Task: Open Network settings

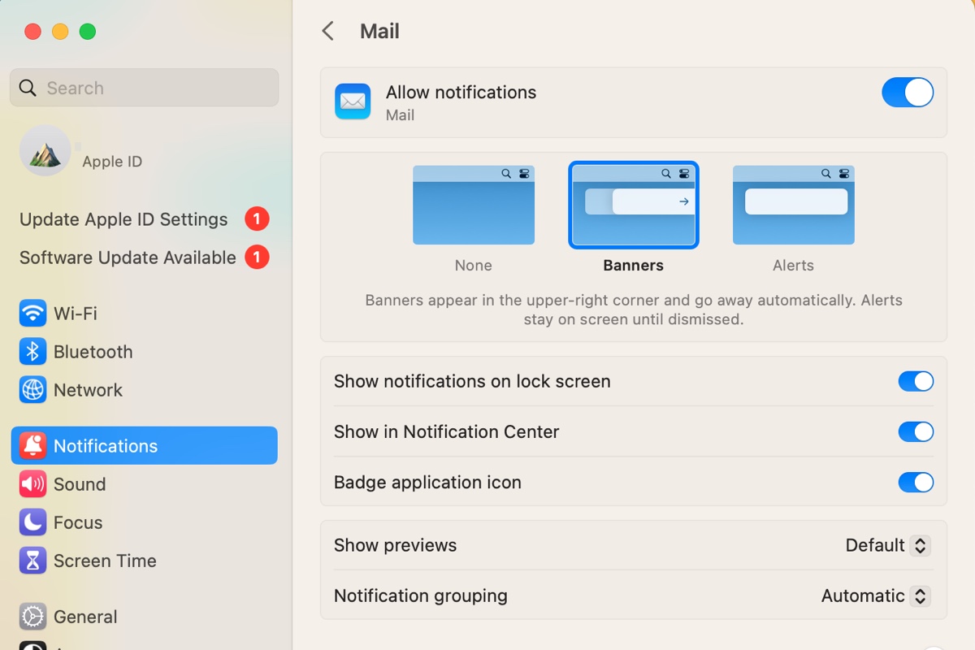Action: (x=88, y=390)
